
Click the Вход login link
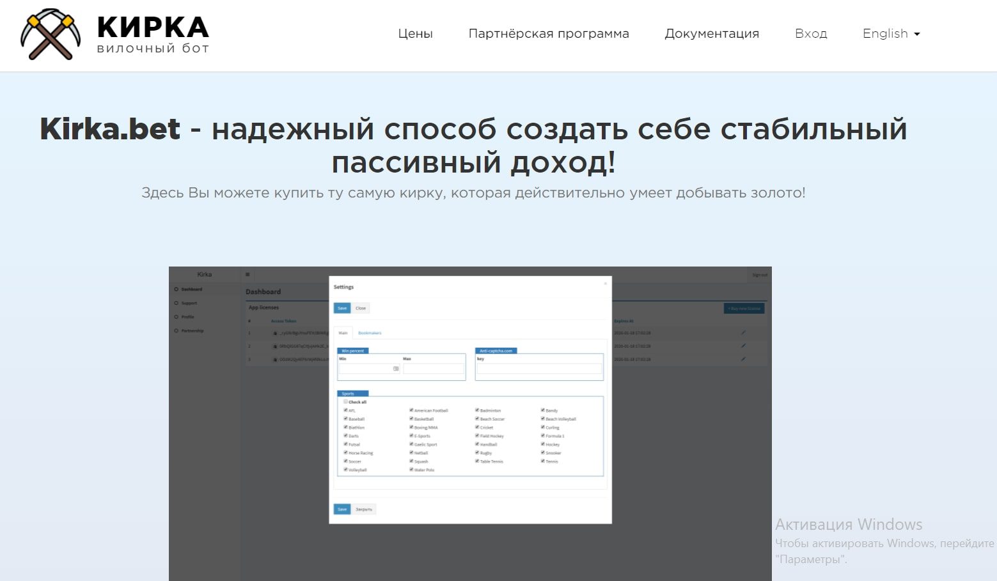click(811, 34)
